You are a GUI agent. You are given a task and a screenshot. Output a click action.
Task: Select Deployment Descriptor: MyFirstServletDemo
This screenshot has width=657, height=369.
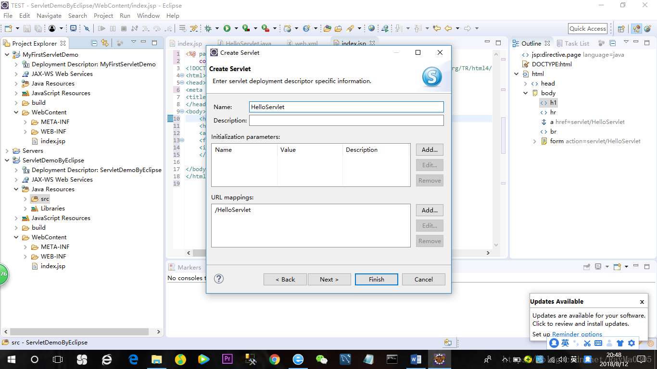click(x=94, y=64)
